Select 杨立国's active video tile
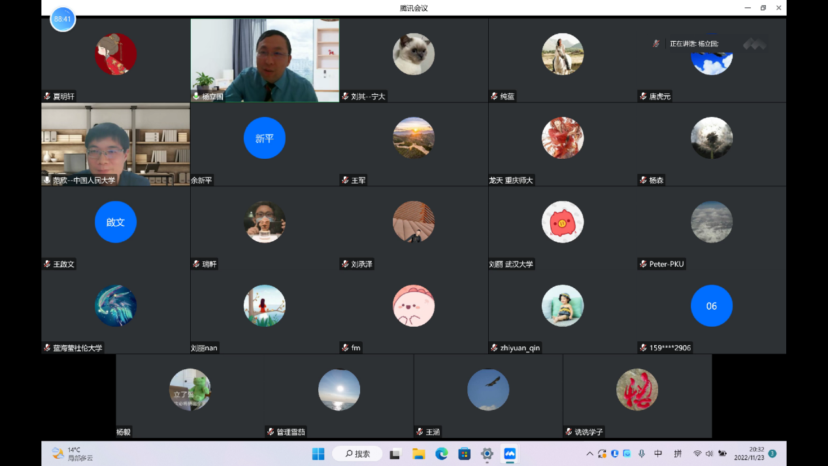This screenshot has width=828, height=466. (x=265, y=59)
